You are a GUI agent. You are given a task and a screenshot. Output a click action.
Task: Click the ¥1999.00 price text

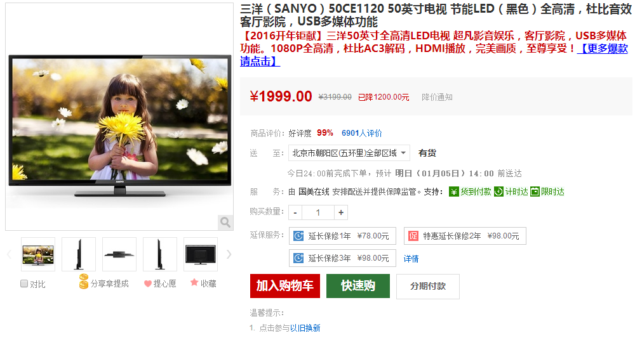point(281,96)
